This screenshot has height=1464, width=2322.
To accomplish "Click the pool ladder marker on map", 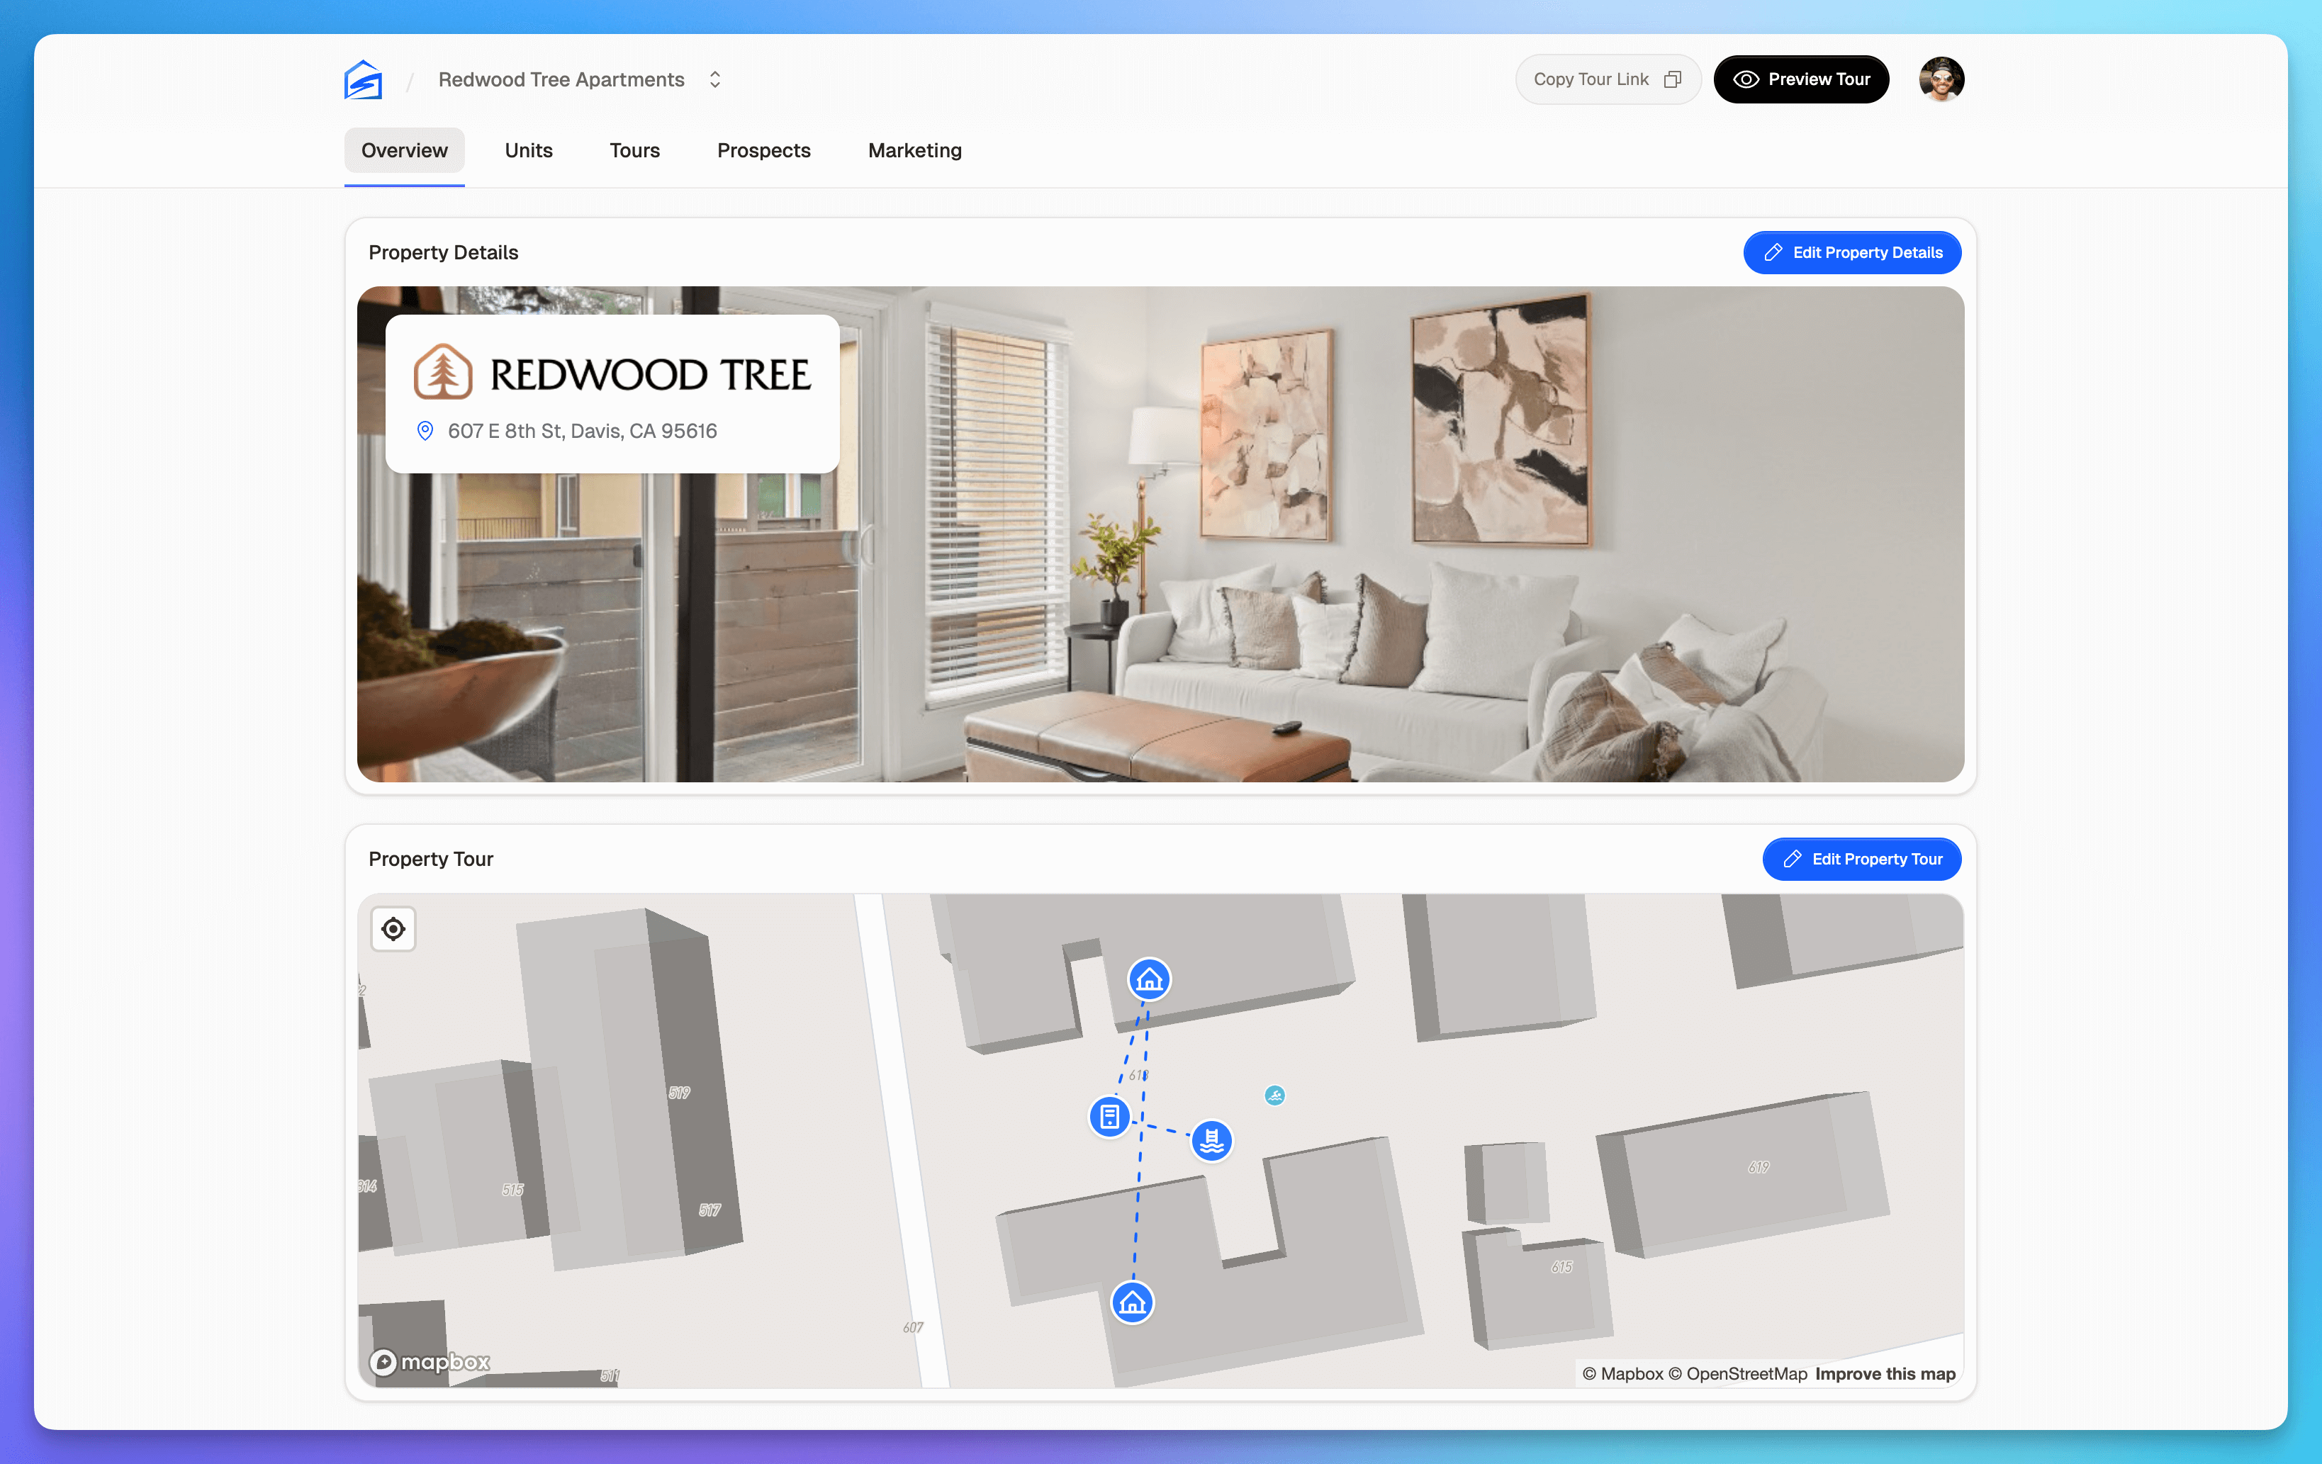I will (1211, 1141).
